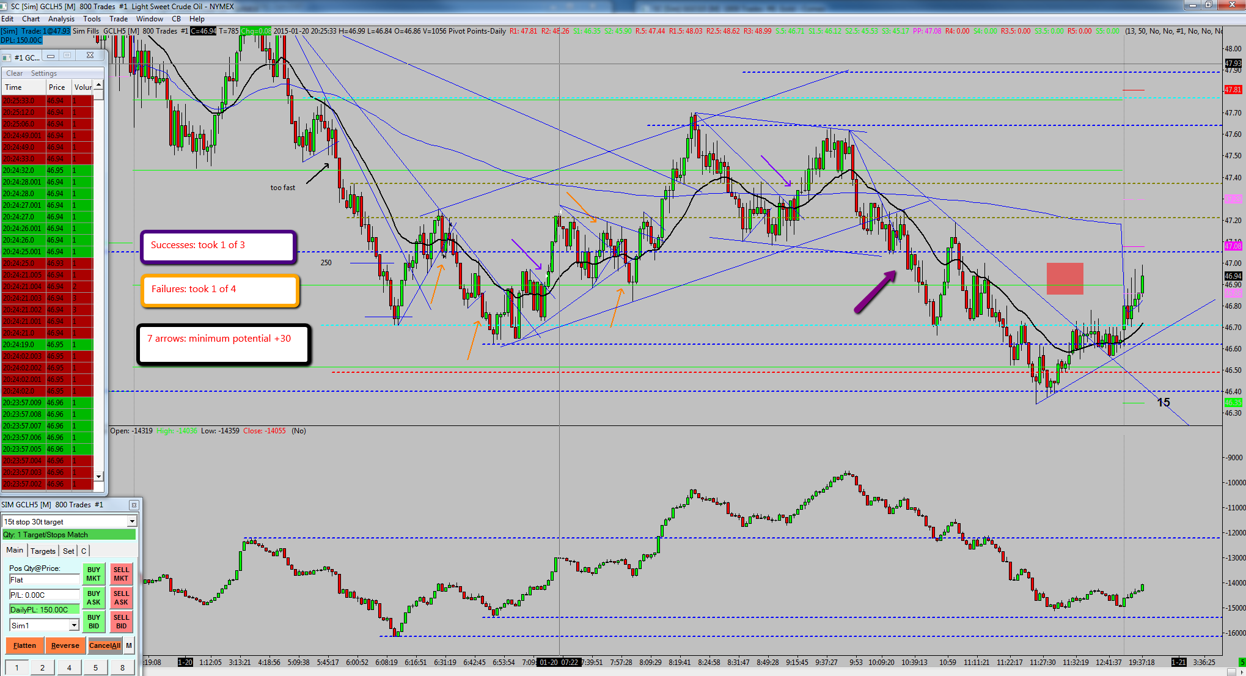Image resolution: width=1246 pixels, height=676 pixels.
Task: Click the 'too fast' chart annotation
Action: pyautogui.click(x=283, y=188)
